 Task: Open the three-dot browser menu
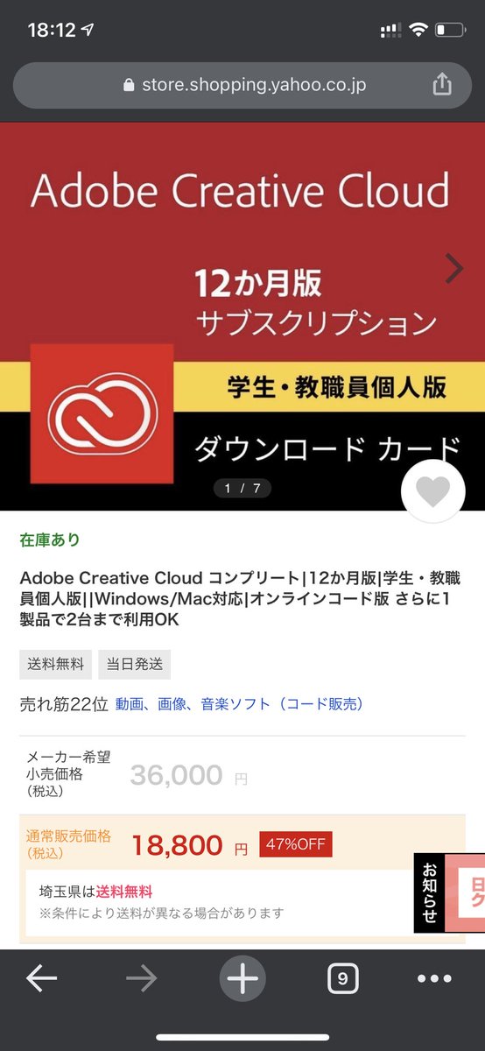click(x=434, y=978)
